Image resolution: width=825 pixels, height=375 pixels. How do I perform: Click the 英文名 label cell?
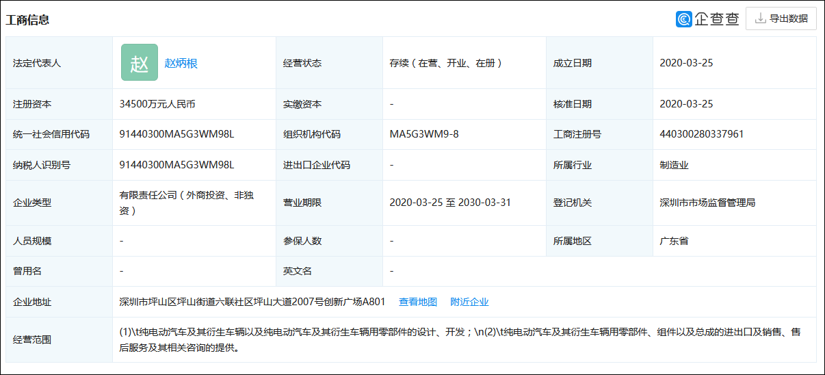point(329,271)
